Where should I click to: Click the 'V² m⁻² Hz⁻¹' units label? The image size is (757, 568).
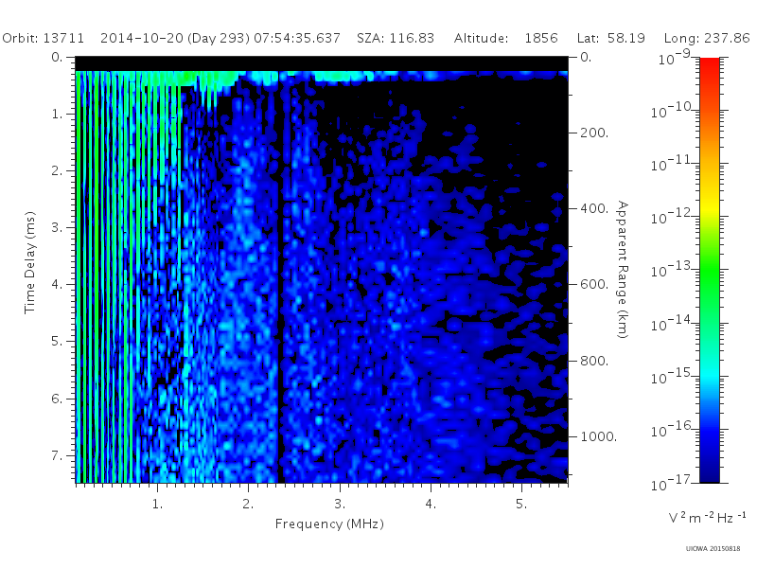pyautogui.click(x=707, y=517)
